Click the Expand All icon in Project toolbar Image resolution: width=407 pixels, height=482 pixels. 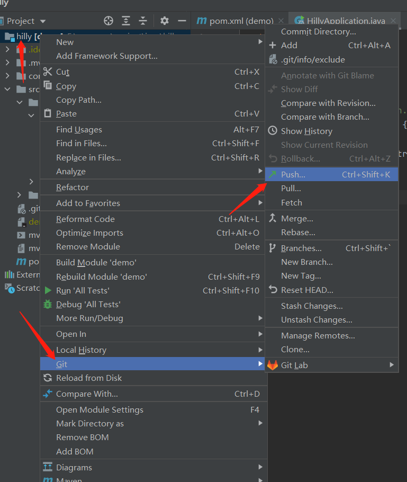tap(125, 21)
